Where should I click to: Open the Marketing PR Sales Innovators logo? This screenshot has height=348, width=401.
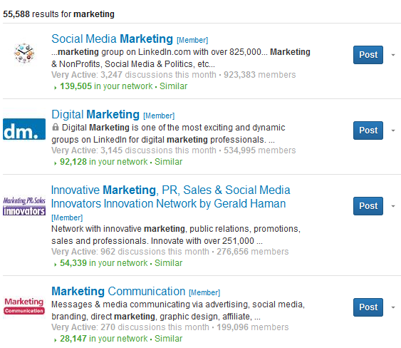[24, 206]
